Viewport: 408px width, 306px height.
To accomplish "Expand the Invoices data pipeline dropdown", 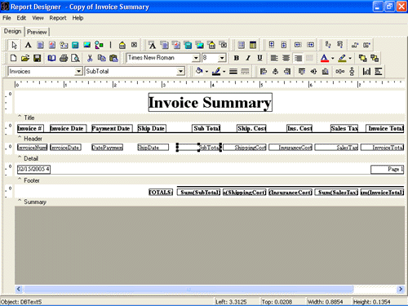I will coord(78,71).
